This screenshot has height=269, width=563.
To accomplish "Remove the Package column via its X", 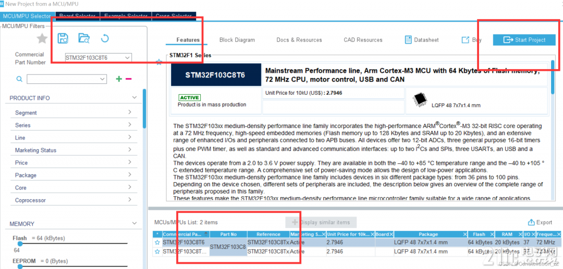I will [x=464, y=234].
